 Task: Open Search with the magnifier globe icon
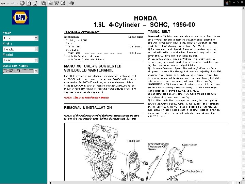point(44,3)
